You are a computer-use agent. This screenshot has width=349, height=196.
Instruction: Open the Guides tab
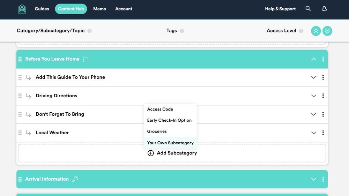click(x=42, y=9)
